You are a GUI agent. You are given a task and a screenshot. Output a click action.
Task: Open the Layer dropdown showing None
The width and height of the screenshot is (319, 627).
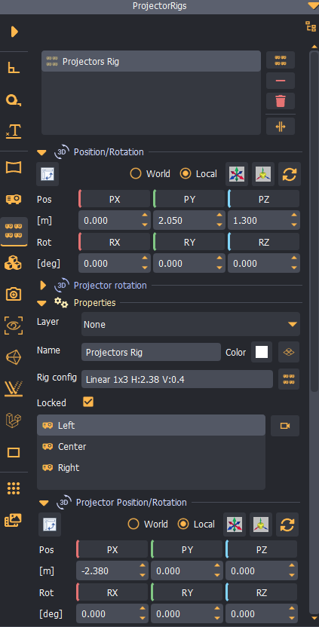191,324
